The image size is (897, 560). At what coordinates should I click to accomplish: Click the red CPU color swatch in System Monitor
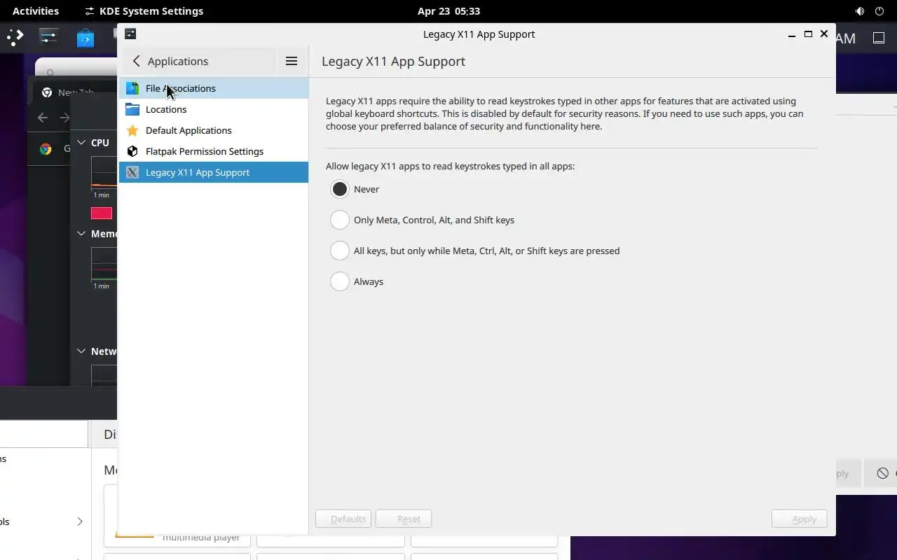pyautogui.click(x=102, y=213)
